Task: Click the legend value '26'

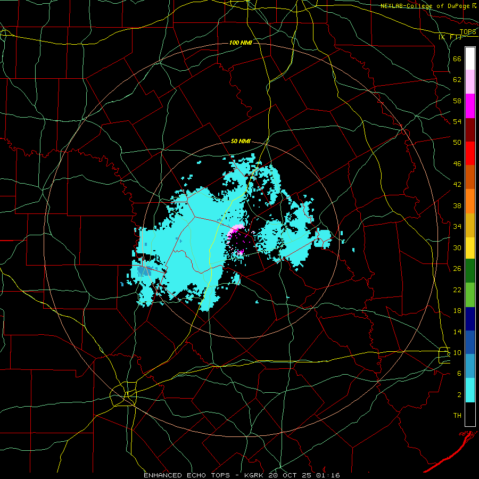Action: (x=457, y=269)
